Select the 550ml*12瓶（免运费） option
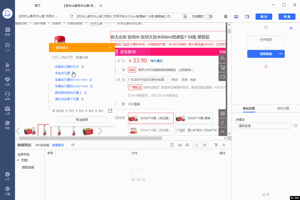The width and height of the screenshot is (300, 200). (150, 130)
